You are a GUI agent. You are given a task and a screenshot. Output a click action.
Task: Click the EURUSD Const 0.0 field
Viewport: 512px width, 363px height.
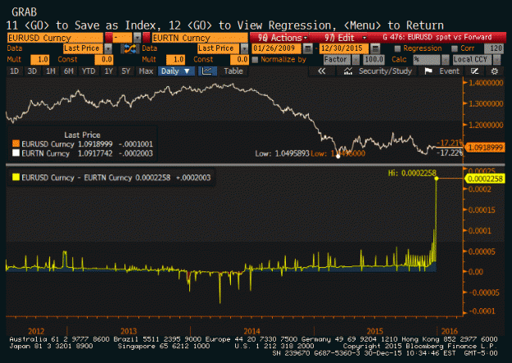104,60
